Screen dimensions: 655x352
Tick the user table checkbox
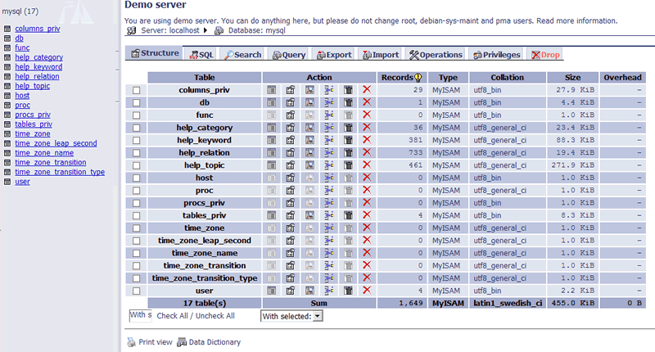(x=136, y=291)
